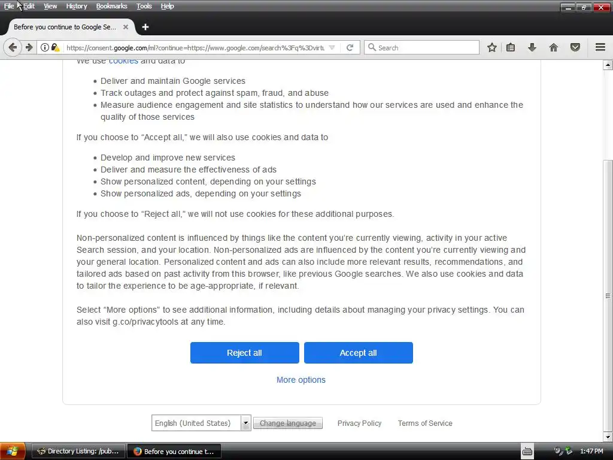Show bookmarks list icon in toolbar
This screenshot has width=613, height=460.
pyautogui.click(x=511, y=48)
